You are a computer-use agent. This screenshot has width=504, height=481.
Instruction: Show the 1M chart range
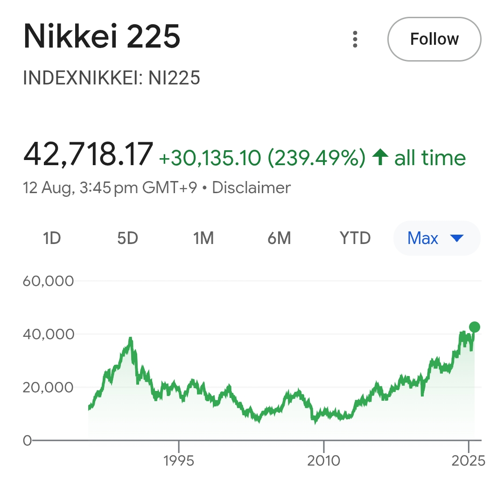click(203, 238)
